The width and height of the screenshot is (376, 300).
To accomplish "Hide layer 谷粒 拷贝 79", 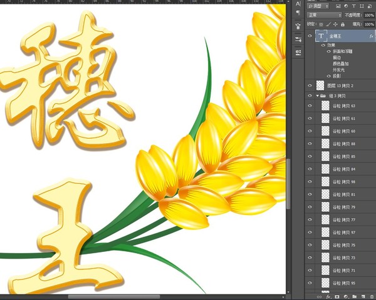I will point(310,207).
